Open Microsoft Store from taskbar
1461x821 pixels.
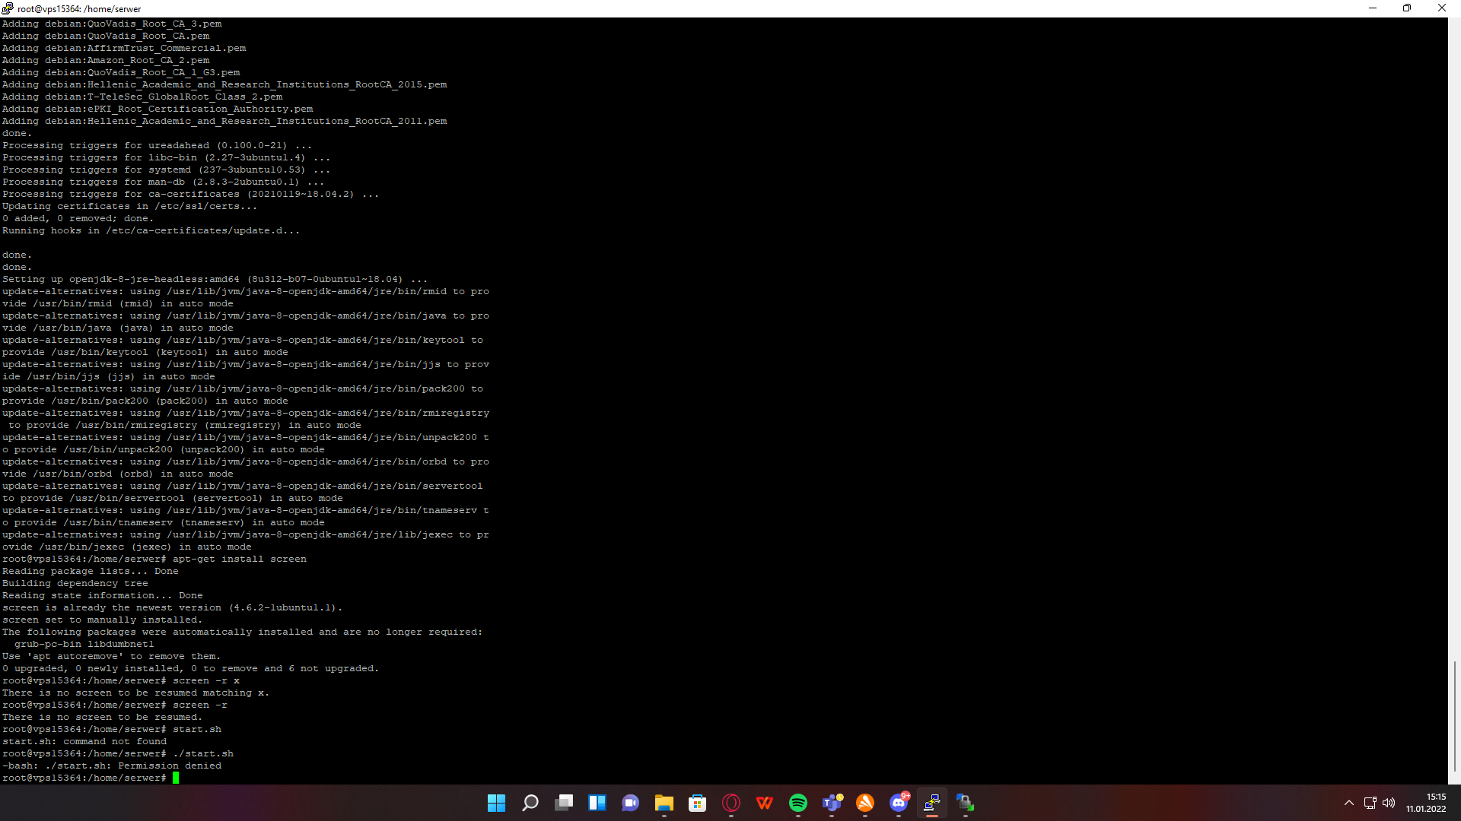(x=698, y=803)
